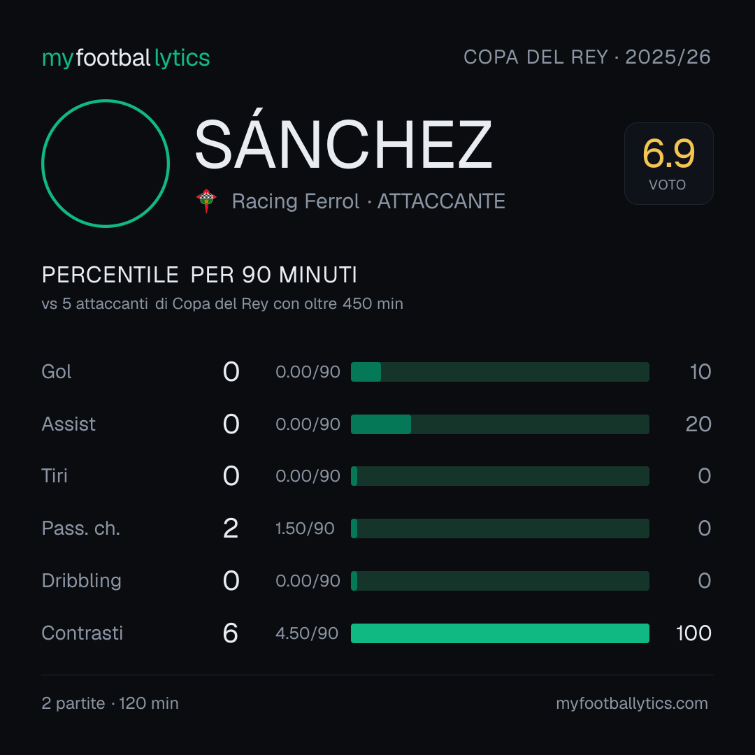Click the Assist percentile value 20
This screenshot has height=755, width=755.
click(698, 424)
